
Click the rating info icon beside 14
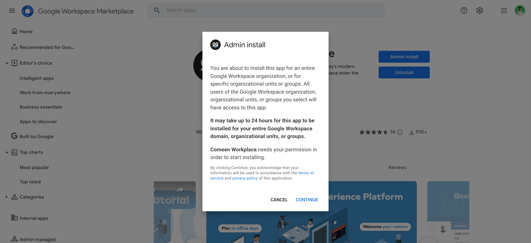pos(400,132)
